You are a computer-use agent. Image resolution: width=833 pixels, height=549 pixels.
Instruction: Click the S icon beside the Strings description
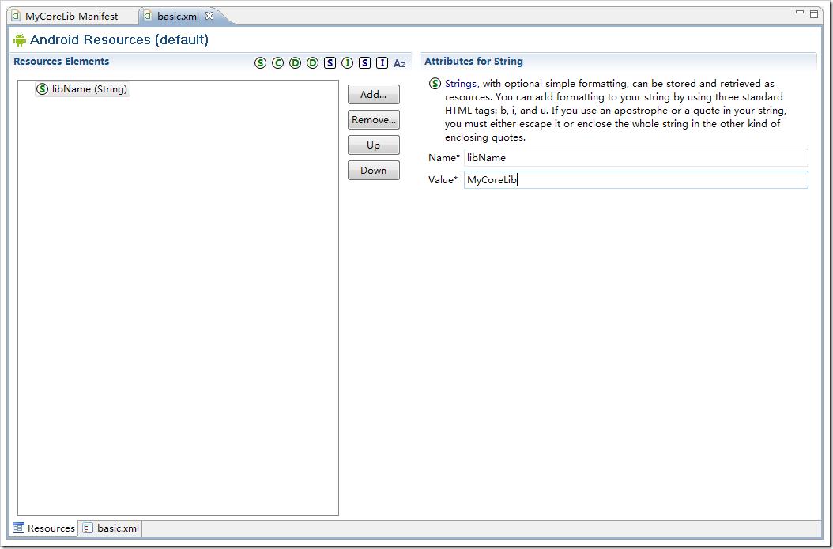coord(435,84)
